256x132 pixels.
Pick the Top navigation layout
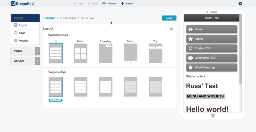click(x=155, y=53)
